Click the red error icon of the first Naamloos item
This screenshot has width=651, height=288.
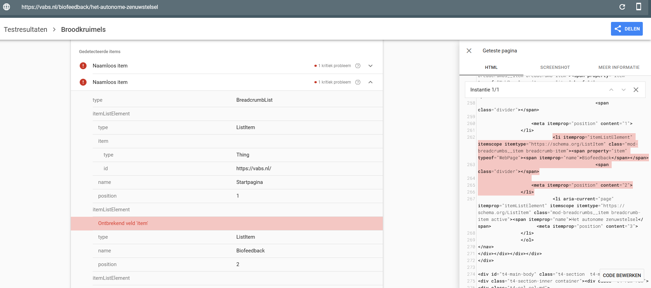pos(83,66)
